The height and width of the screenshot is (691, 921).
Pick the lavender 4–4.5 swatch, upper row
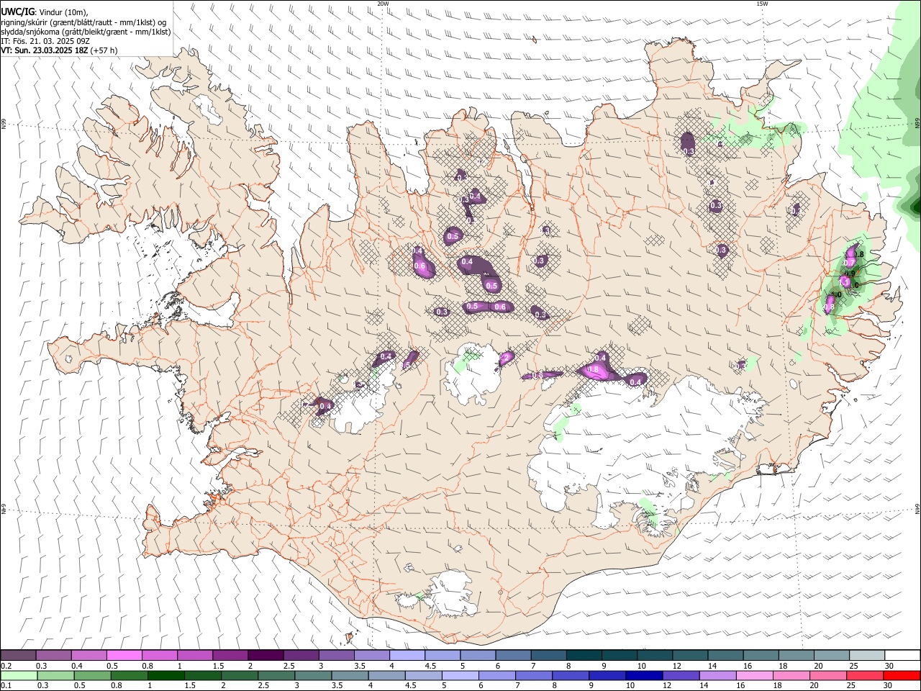pos(407,656)
